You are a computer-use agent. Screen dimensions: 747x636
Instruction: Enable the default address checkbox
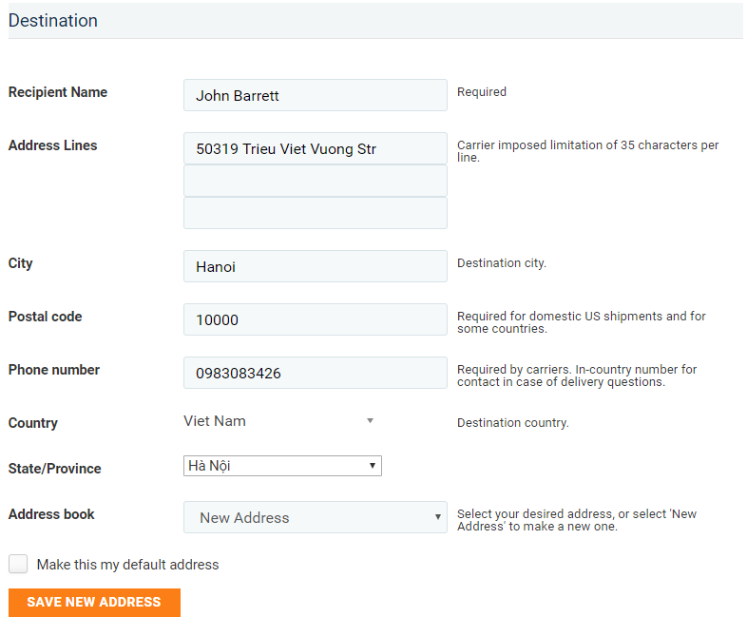(18, 564)
